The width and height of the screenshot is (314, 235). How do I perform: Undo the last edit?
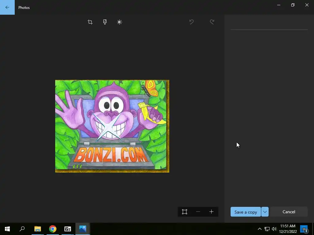[x=191, y=22]
